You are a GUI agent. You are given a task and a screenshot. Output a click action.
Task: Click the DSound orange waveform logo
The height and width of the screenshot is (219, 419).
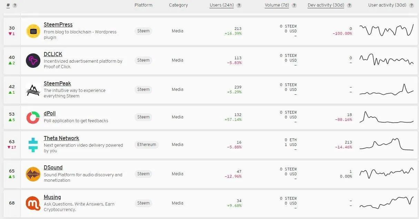tap(33, 174)
